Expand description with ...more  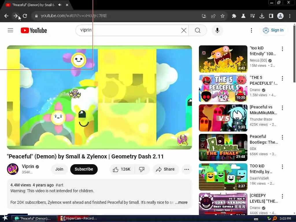point(181,202)
